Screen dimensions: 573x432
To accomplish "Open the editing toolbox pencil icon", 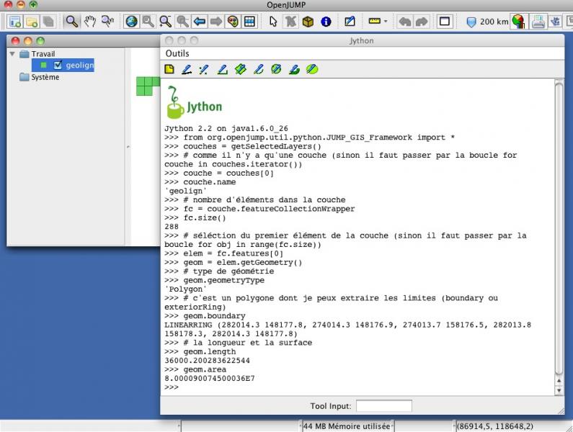I will (349, 22).
